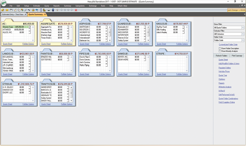Viewport: 246px width, 146px height.
Task: Uncheck the Bitumen Supp quote checkbox
Action: 29,27
